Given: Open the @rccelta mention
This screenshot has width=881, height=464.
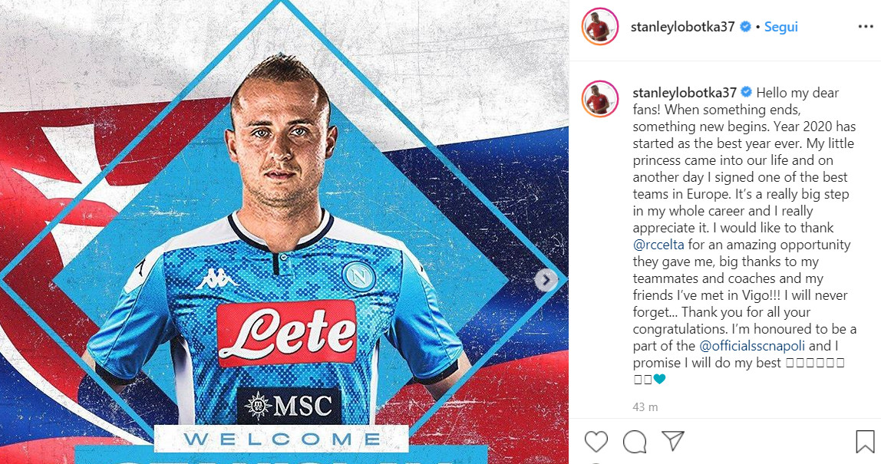Looking at the screenshot, I should coord(658,245).
